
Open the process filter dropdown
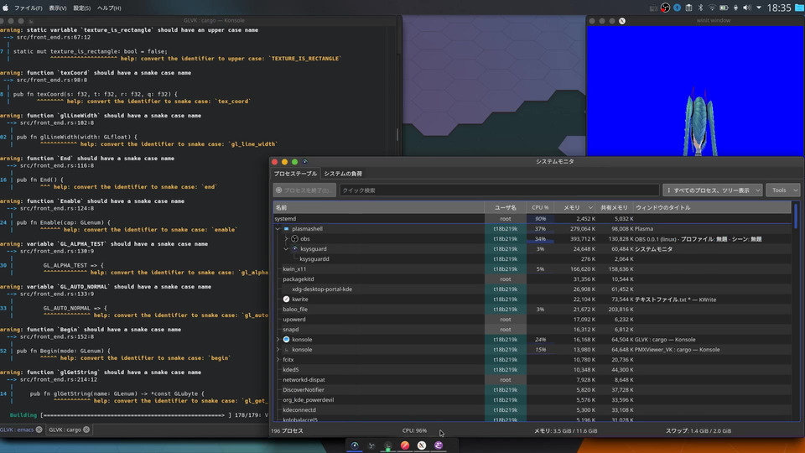pyautogui.click(x=712, y=190)
